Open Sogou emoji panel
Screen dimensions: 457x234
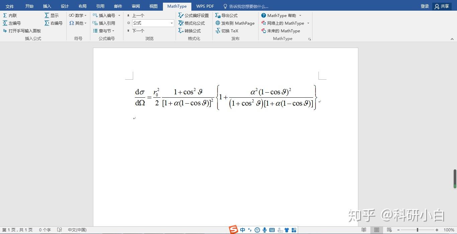[257, 230]
